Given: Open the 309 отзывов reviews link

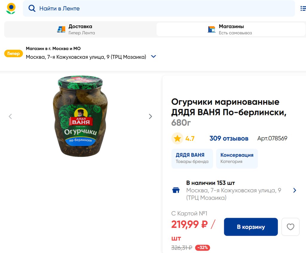Looking at the screenshot, I should [229, 138].
